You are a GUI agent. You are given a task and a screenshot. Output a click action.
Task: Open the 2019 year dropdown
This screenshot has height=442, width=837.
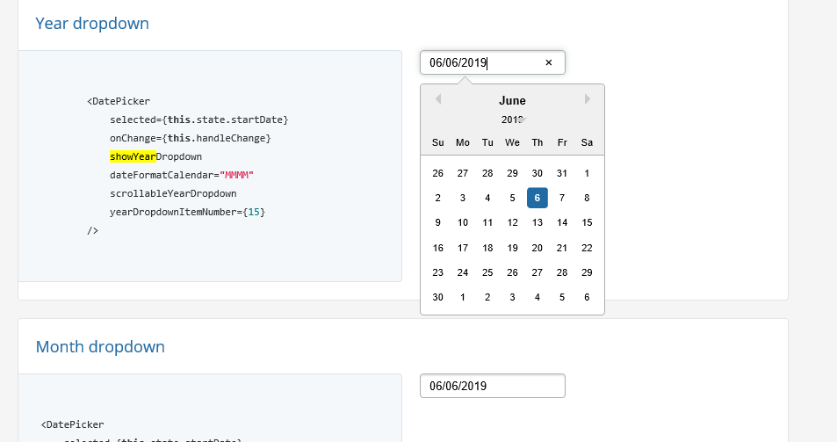point(514,120)
